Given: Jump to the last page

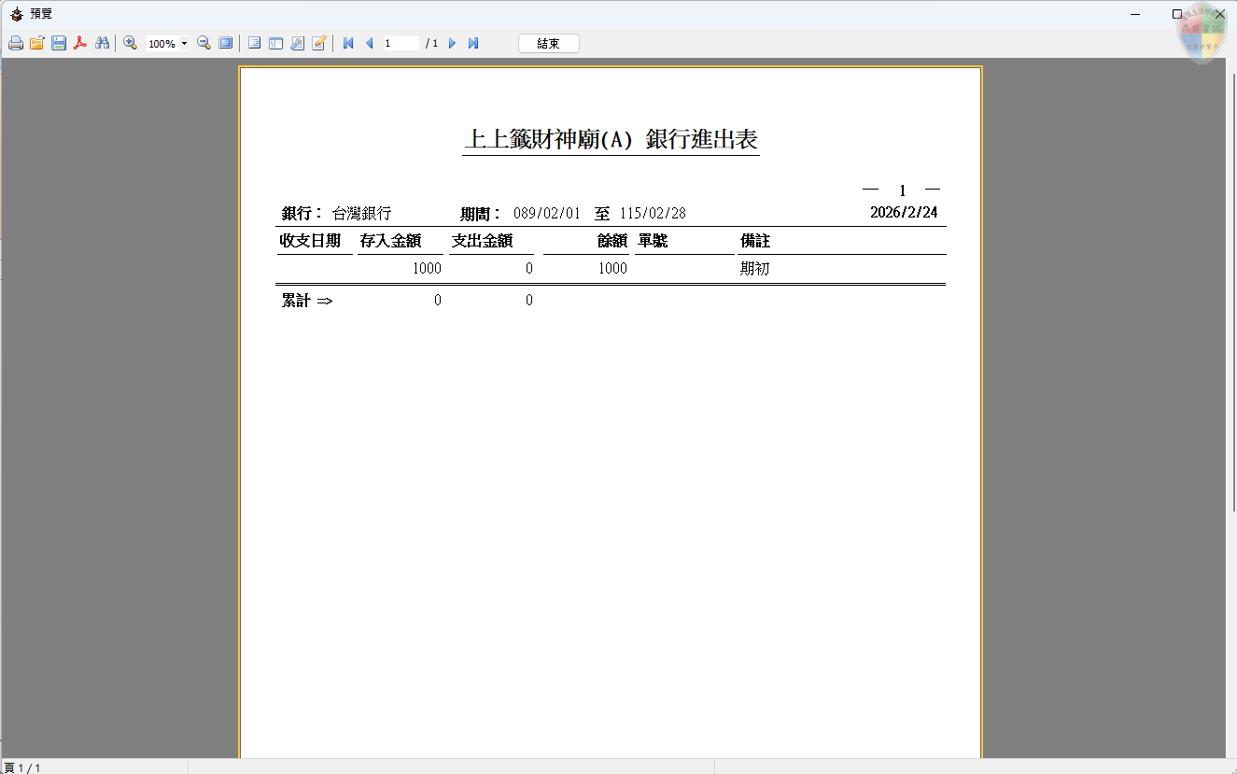Looking at the screenshot, I should [473, 43].
